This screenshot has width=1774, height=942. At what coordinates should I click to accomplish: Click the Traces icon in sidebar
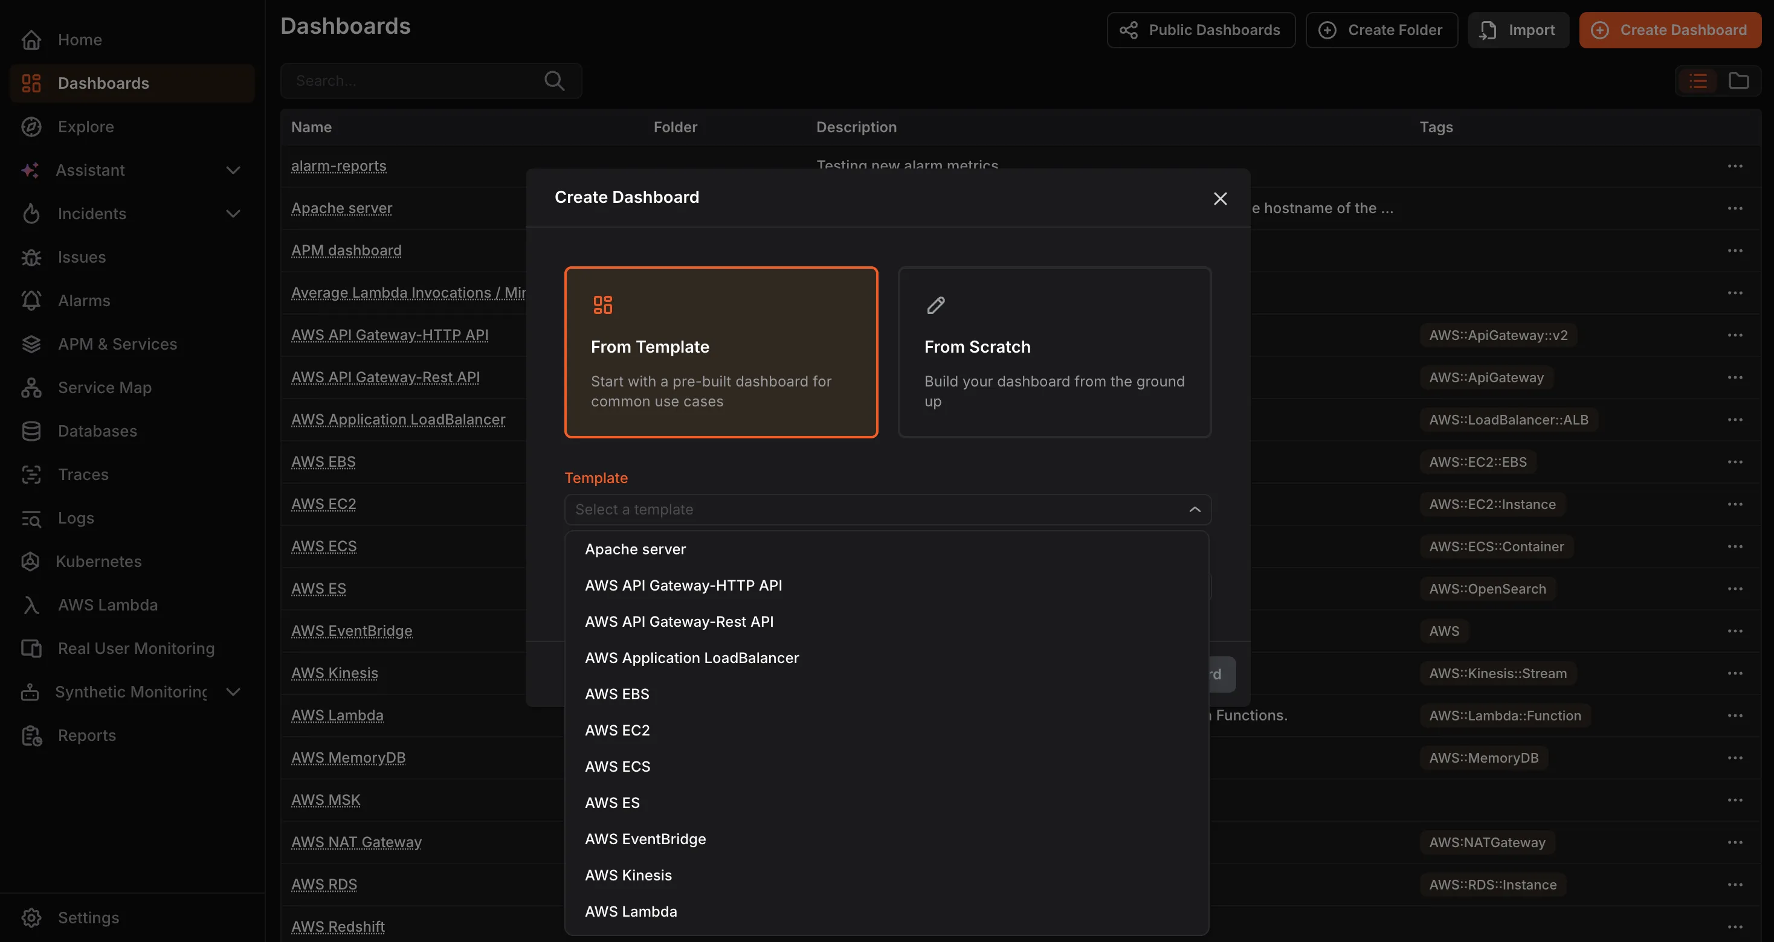(x=31, y=475)
